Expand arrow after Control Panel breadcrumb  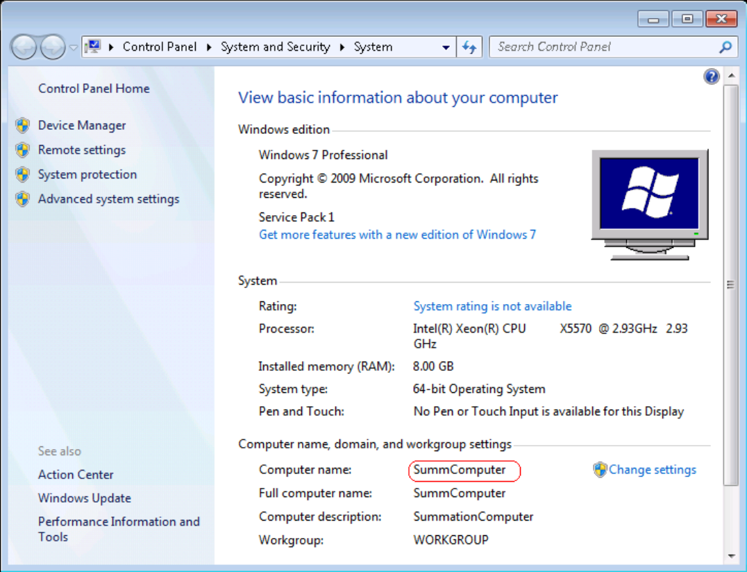tap(209, 47)
